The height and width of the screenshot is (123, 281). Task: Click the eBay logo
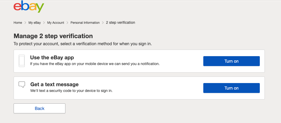point(29,7)
